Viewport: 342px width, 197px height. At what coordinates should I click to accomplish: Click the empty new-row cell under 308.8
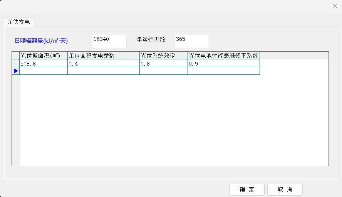(x=44, y=71)
